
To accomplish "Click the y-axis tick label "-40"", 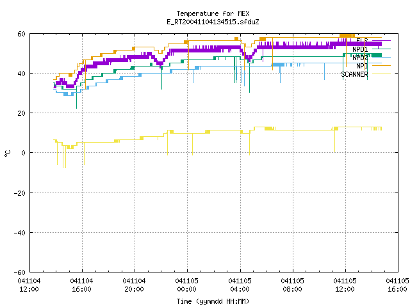I will coord(20,233).
